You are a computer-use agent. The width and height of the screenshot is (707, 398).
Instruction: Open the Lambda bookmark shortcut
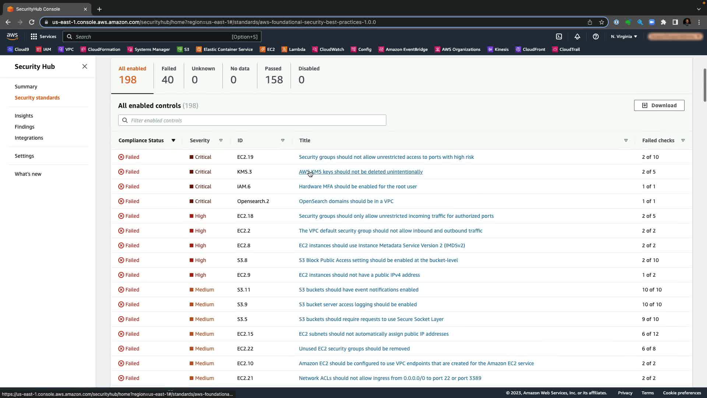(x=293, y=49)
